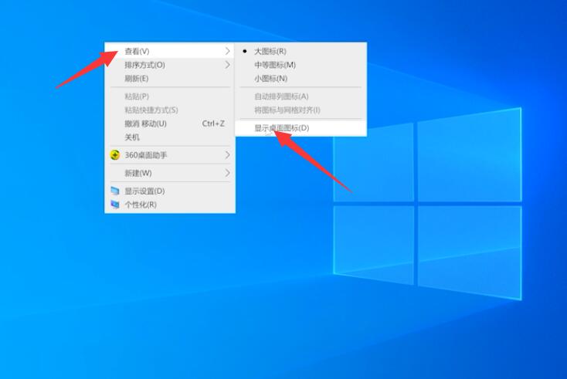Screen dimensions: 567x379
Task: Open 显示设置(D) display settings
Action: [x=170, y=191]
